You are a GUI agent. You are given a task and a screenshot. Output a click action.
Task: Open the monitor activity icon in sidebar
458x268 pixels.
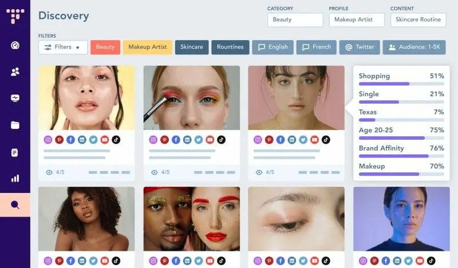pyautogui.click(x=15, y=98)
